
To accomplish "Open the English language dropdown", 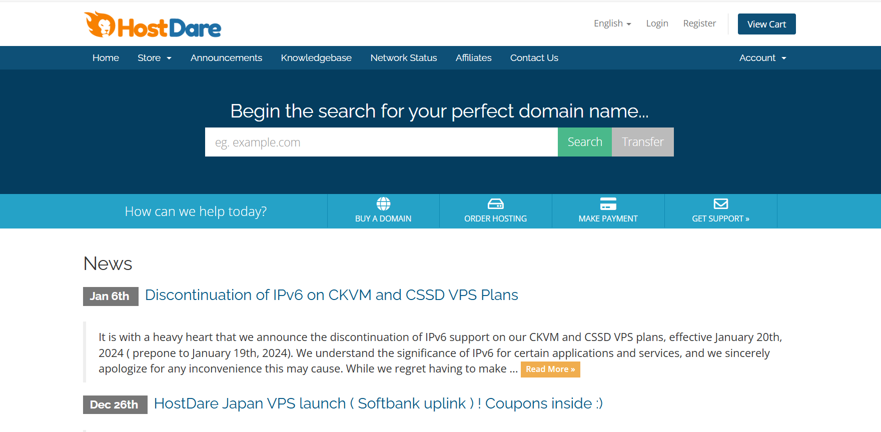I will [612, 23].
